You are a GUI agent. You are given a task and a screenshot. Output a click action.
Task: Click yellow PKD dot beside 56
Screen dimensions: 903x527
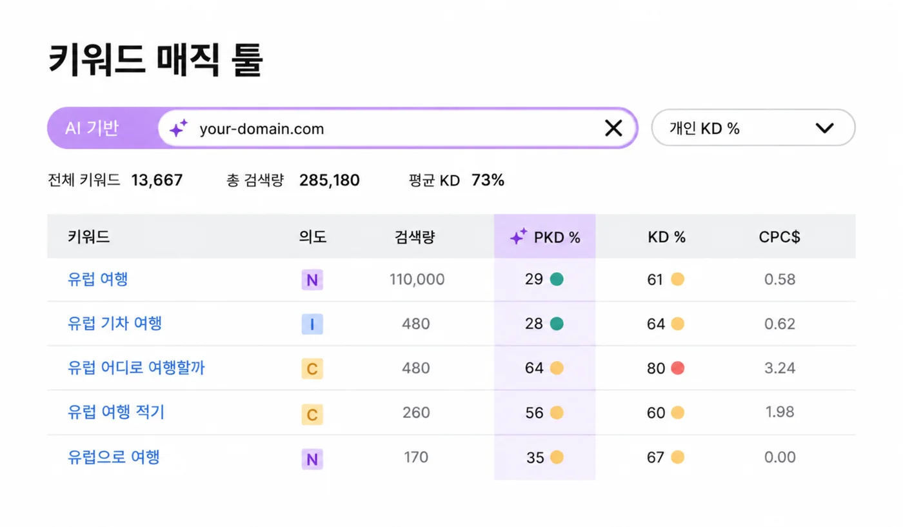tap(557, 412)
